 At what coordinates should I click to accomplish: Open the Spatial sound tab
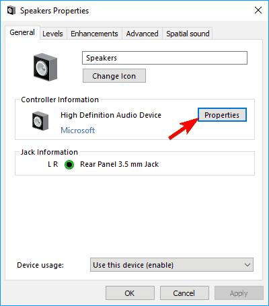(x=188, y=34)
